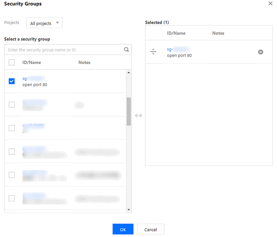Close the Security Groups dialog

click(270, 4)
